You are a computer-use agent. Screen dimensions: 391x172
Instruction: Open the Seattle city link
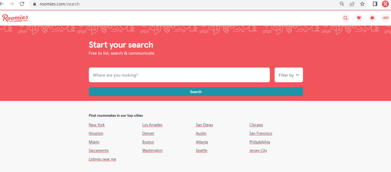coord(202,150)
